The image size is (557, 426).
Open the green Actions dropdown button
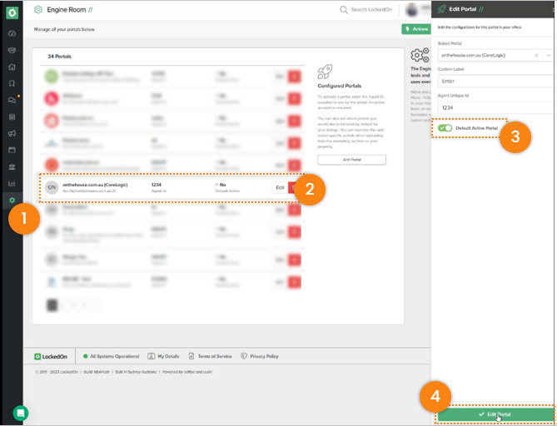pyautogui.click(x=415, y=29)
